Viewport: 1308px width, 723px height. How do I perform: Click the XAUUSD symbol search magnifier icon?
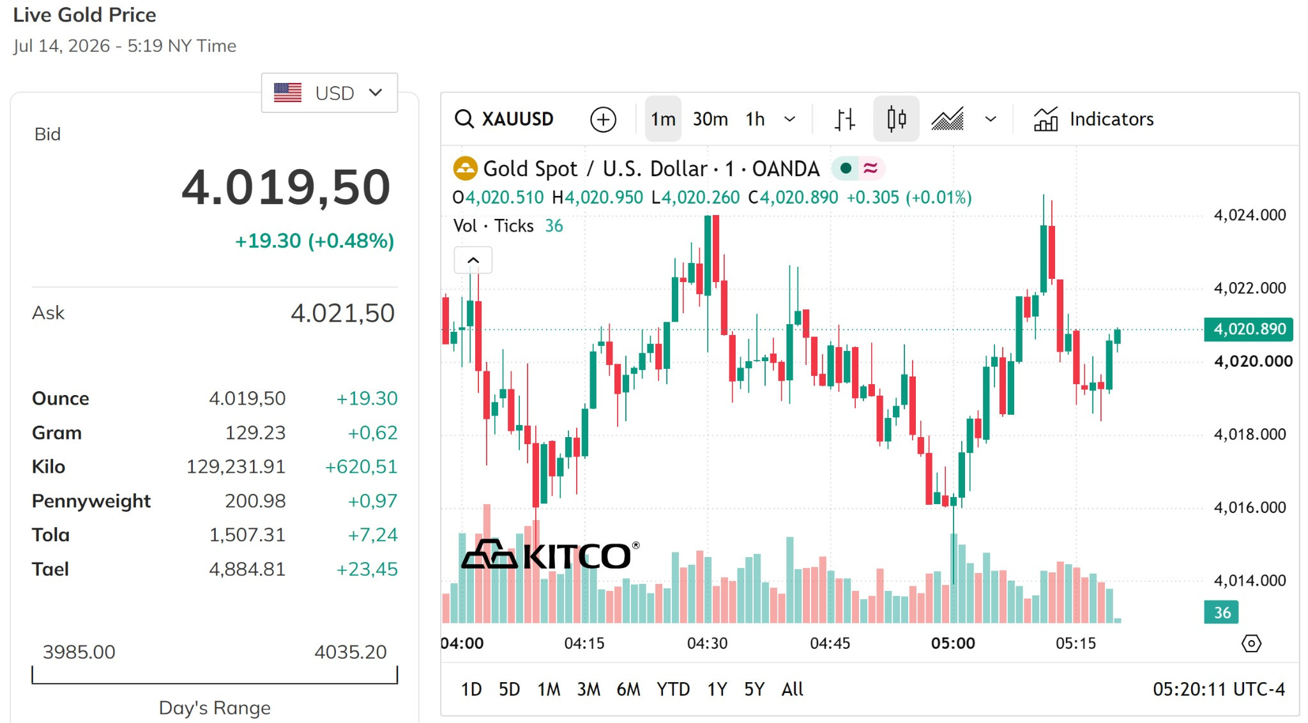pyautogui.click(x=464, y=119)
